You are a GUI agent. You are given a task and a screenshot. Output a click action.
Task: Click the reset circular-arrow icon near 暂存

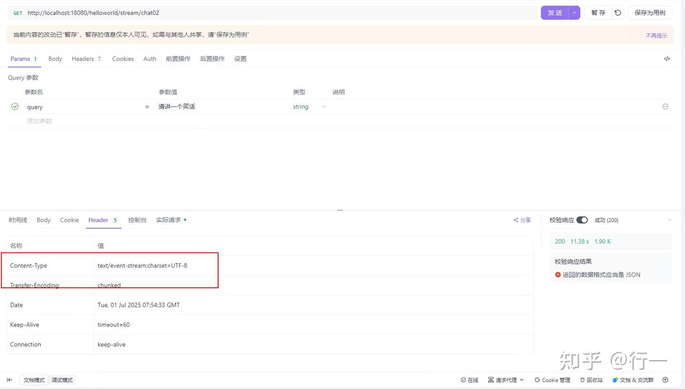click(617, 12)
